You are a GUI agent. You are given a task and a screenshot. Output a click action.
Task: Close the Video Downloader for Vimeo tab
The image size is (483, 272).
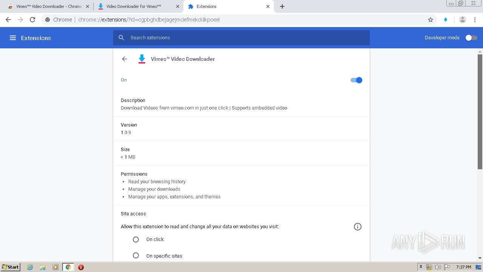(x=178, y=6)
